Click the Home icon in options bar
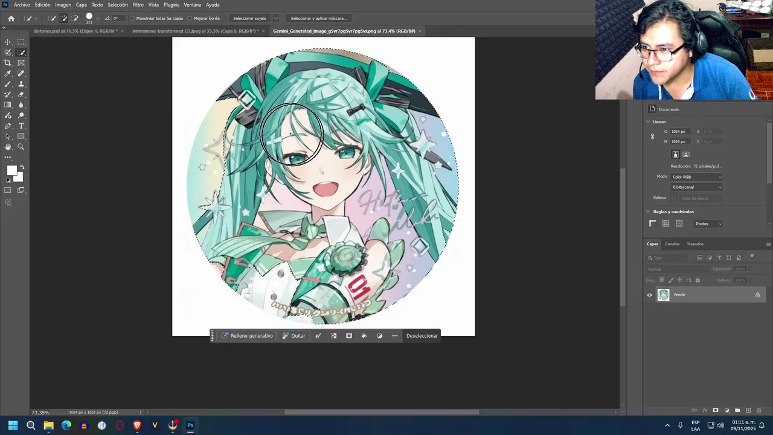The height and width of the screenshot is (435, 773). click(11, 18)
